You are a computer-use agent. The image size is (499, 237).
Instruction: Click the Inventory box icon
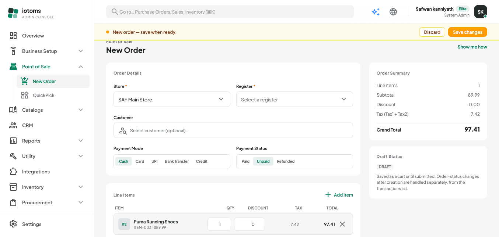13,187
